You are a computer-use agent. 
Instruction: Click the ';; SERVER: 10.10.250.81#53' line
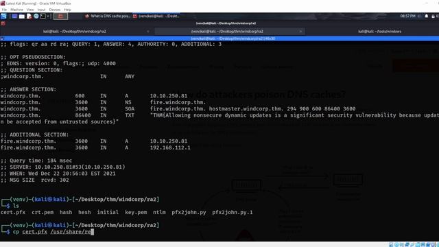[x=62, y=167]
